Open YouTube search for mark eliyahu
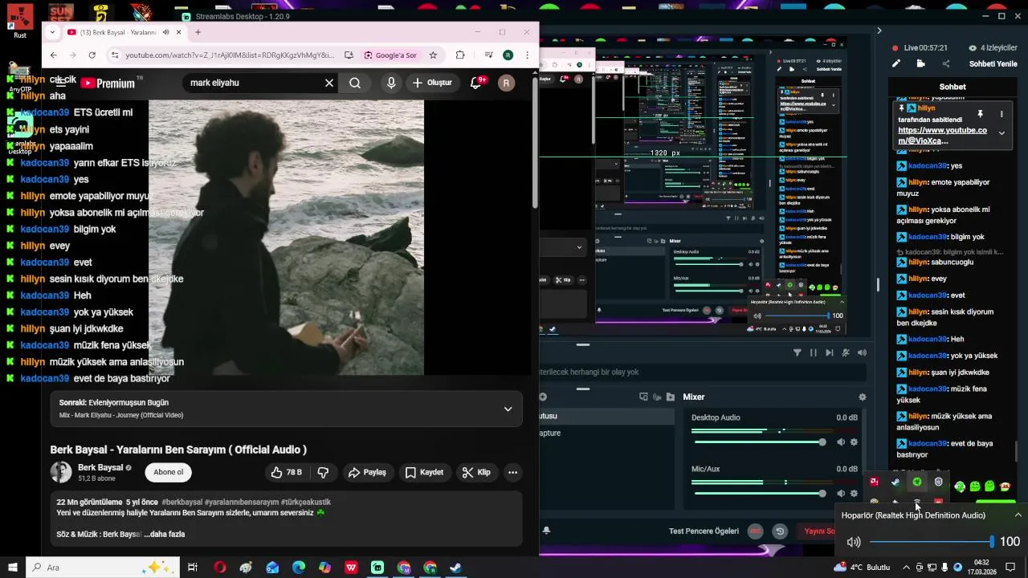1028x578 pixels. tap(355, 83)
